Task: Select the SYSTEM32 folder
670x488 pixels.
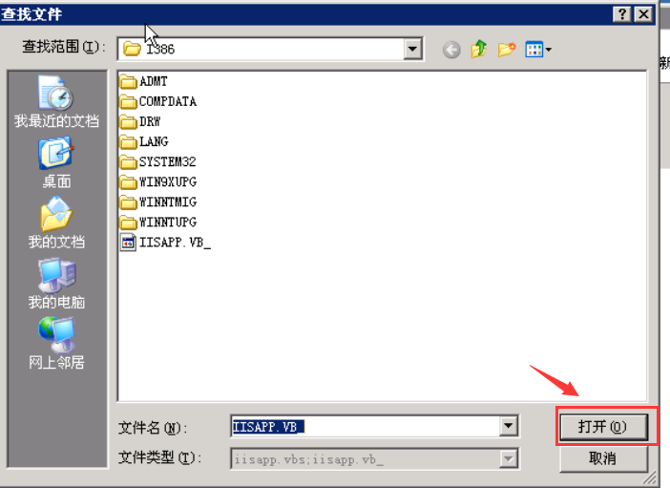Action: click(x=158, y=161)
